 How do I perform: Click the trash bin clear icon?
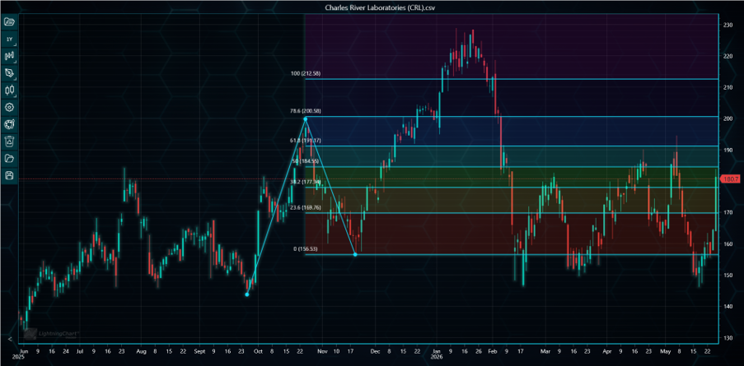10,141
